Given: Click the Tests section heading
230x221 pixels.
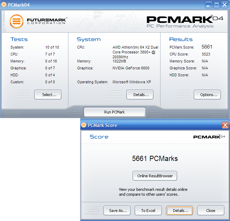Looking at the screenshot, I should pyautogui.click(x=19, y=39).
